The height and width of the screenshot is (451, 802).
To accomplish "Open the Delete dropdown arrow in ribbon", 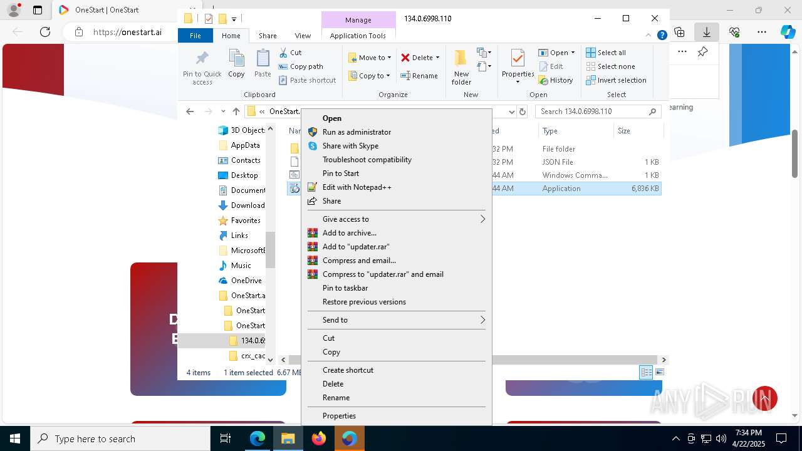I will (437, 58).
